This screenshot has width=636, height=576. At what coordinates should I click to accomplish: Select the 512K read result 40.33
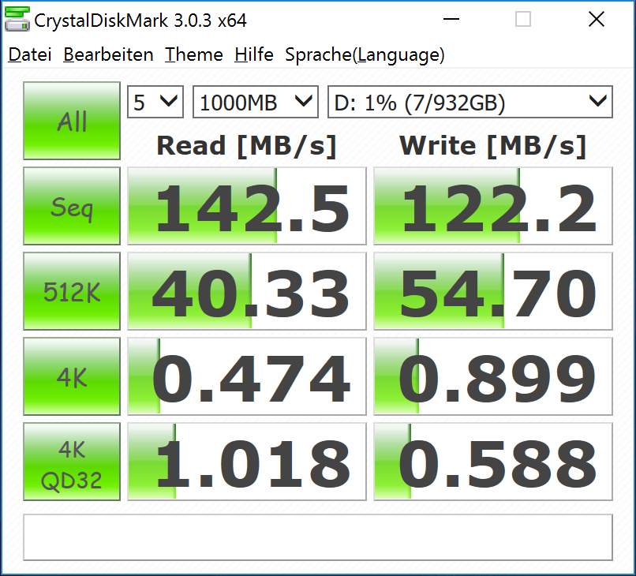coord(247,291)
